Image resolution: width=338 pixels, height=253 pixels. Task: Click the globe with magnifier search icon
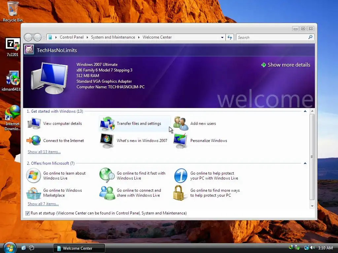coord(107,175)
